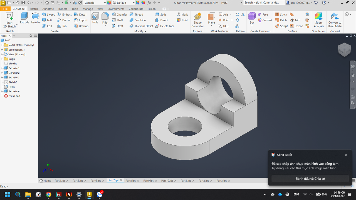Choose the UCS work feature
The image size is (356, 200).
223,26
